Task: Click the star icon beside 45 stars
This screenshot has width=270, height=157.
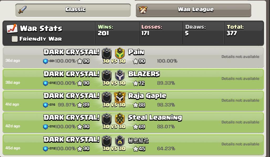Action: pyautogui.click(x=136, y=149)
